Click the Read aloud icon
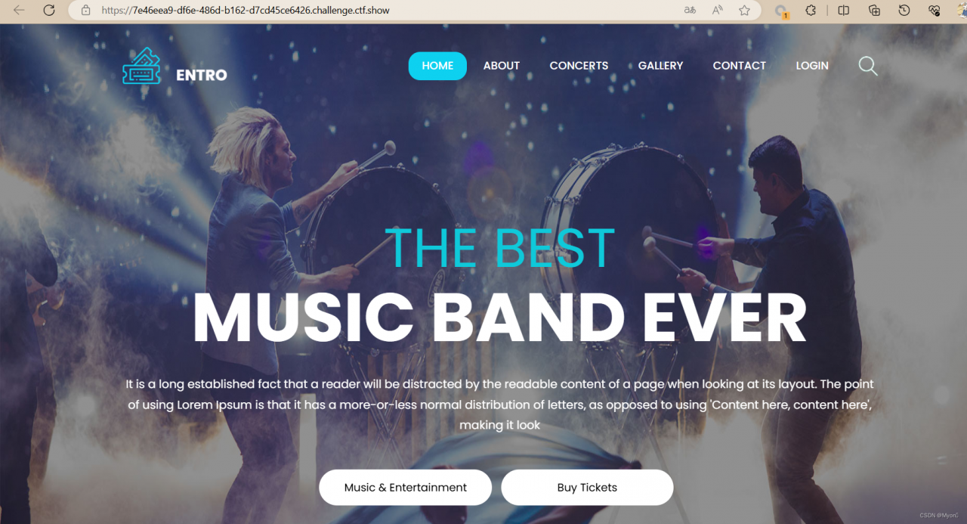967x524 pixels. pyautogui.click(x=717, y=11)
